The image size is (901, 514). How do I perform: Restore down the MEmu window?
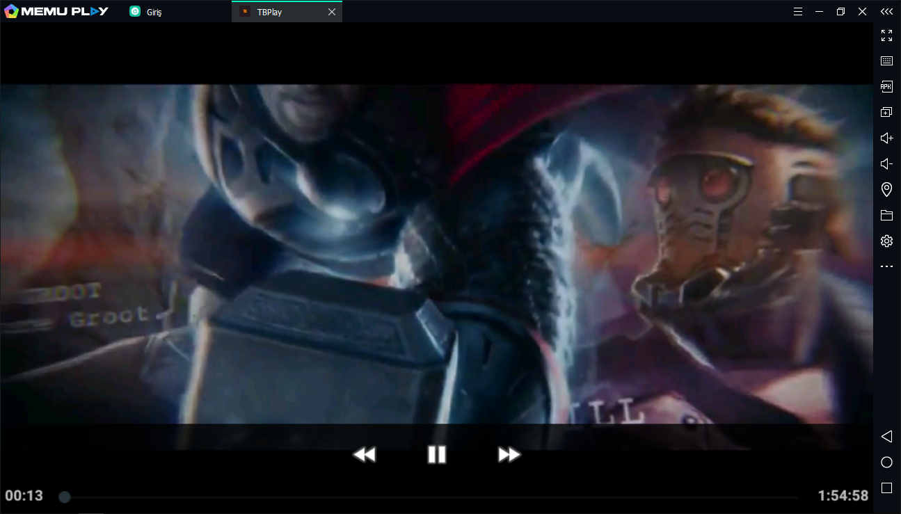coord(840,12)
